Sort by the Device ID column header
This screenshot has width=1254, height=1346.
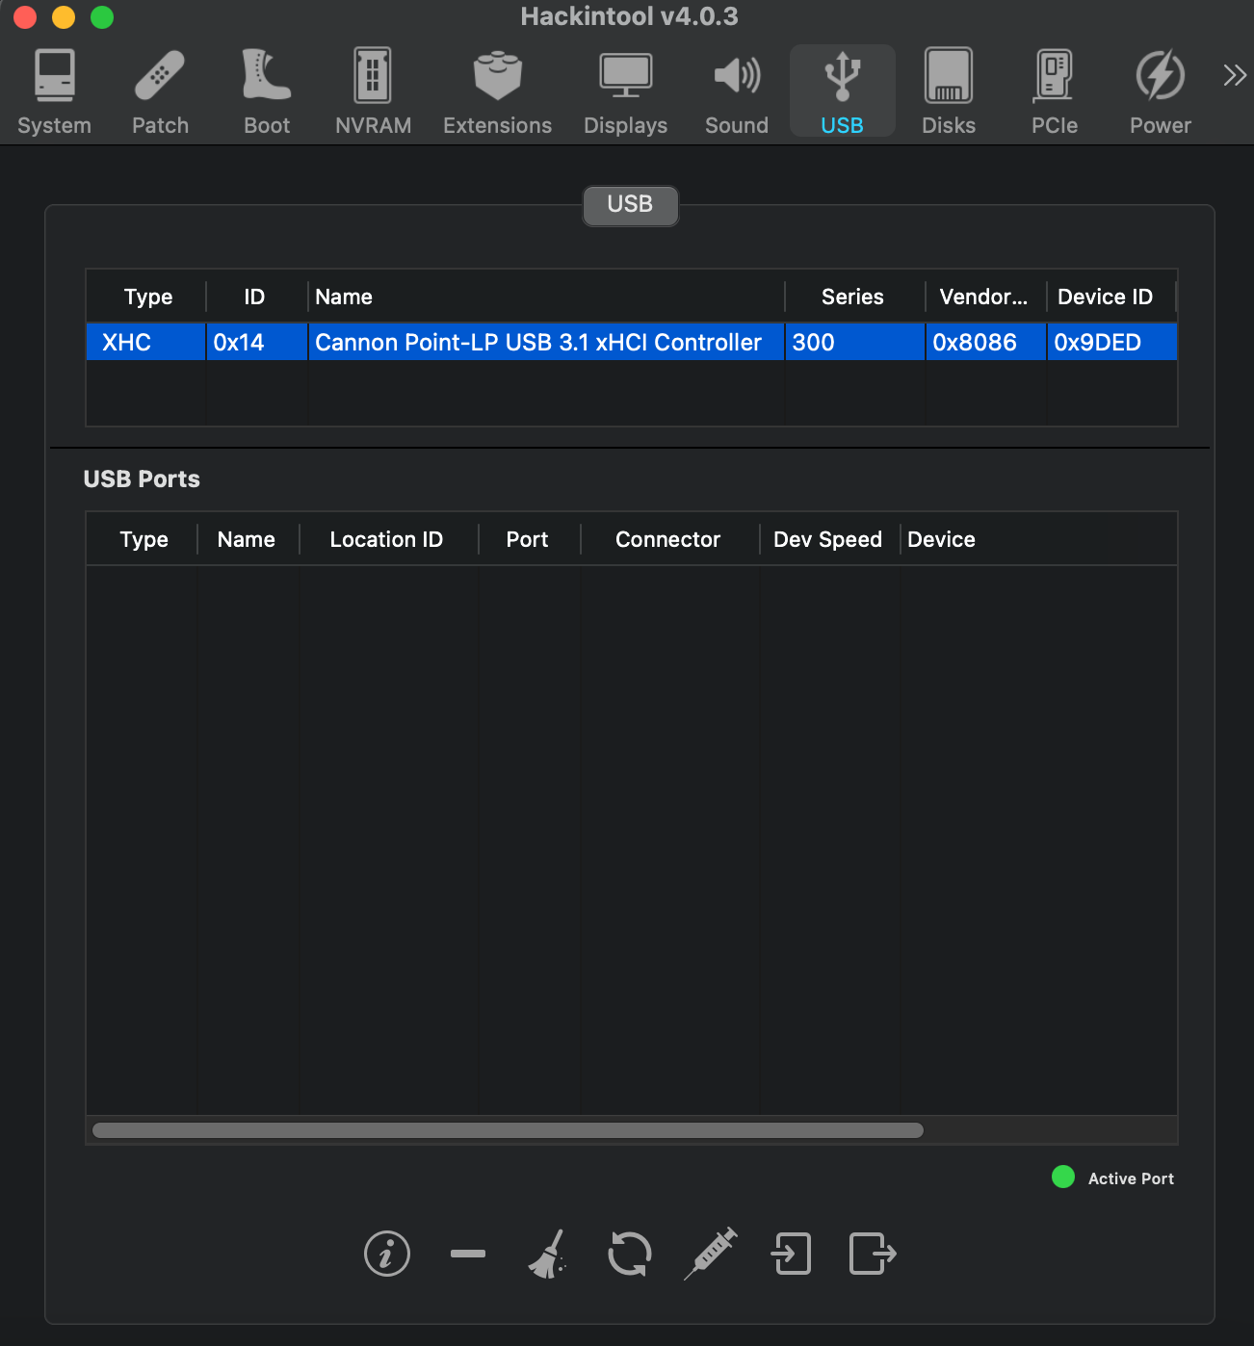(1104, 297)
